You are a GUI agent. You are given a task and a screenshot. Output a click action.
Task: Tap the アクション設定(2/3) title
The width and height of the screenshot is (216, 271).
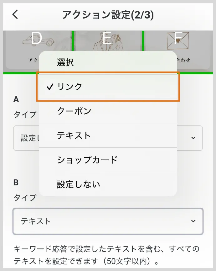coord(108,14)
